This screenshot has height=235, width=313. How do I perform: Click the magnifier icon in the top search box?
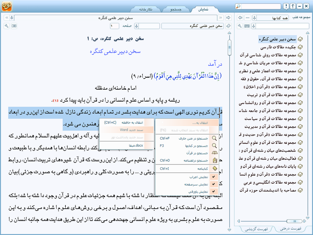coord(238,6)
